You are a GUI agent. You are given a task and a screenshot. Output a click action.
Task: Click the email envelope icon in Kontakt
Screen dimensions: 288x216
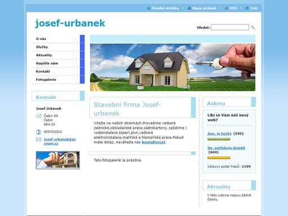click(x=38, y=139)
